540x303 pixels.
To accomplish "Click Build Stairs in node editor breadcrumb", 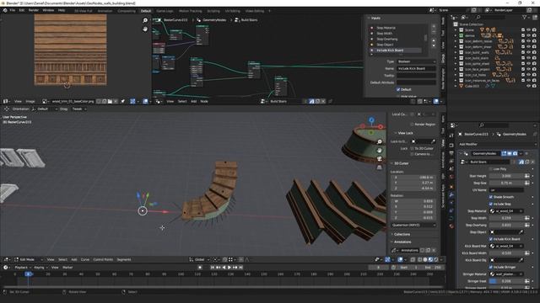I will coord(249,20).
